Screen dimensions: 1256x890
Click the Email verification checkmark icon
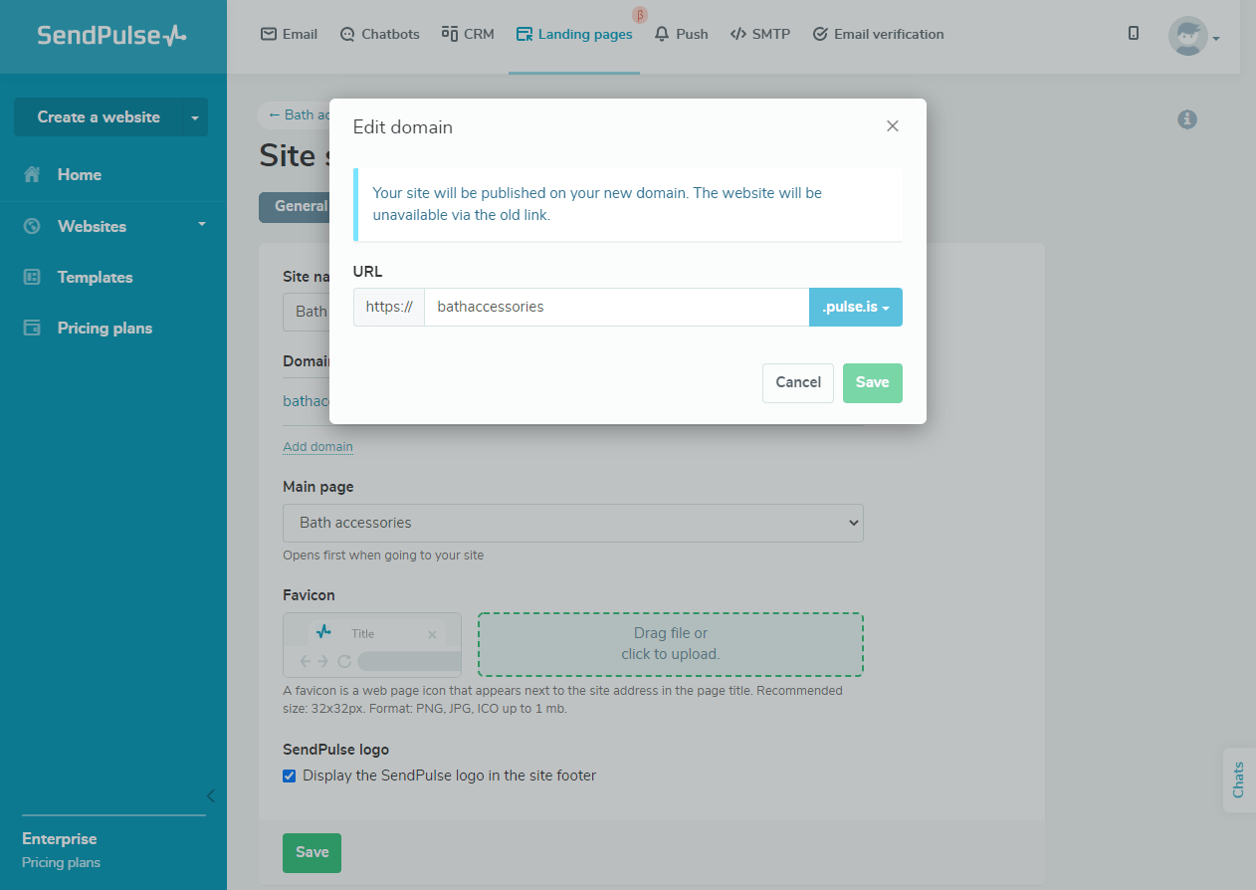[820, 34]
